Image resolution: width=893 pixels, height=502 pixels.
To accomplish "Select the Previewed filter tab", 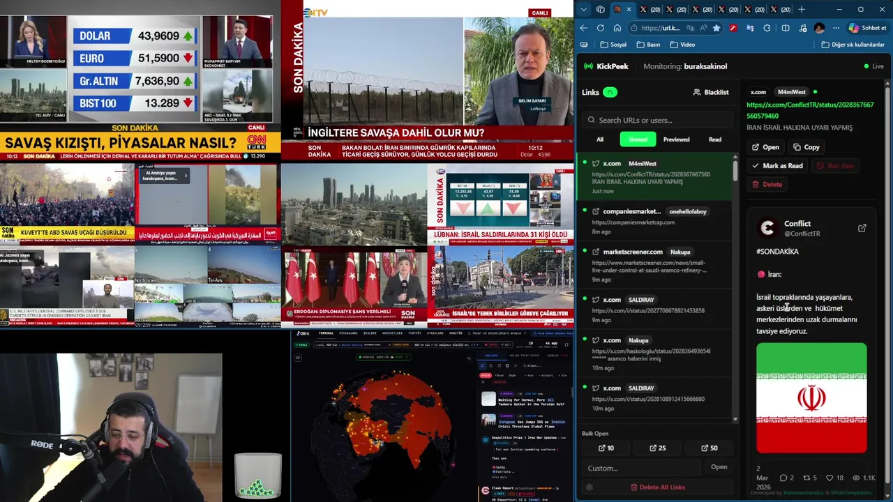I will click(x=676, y=139).
